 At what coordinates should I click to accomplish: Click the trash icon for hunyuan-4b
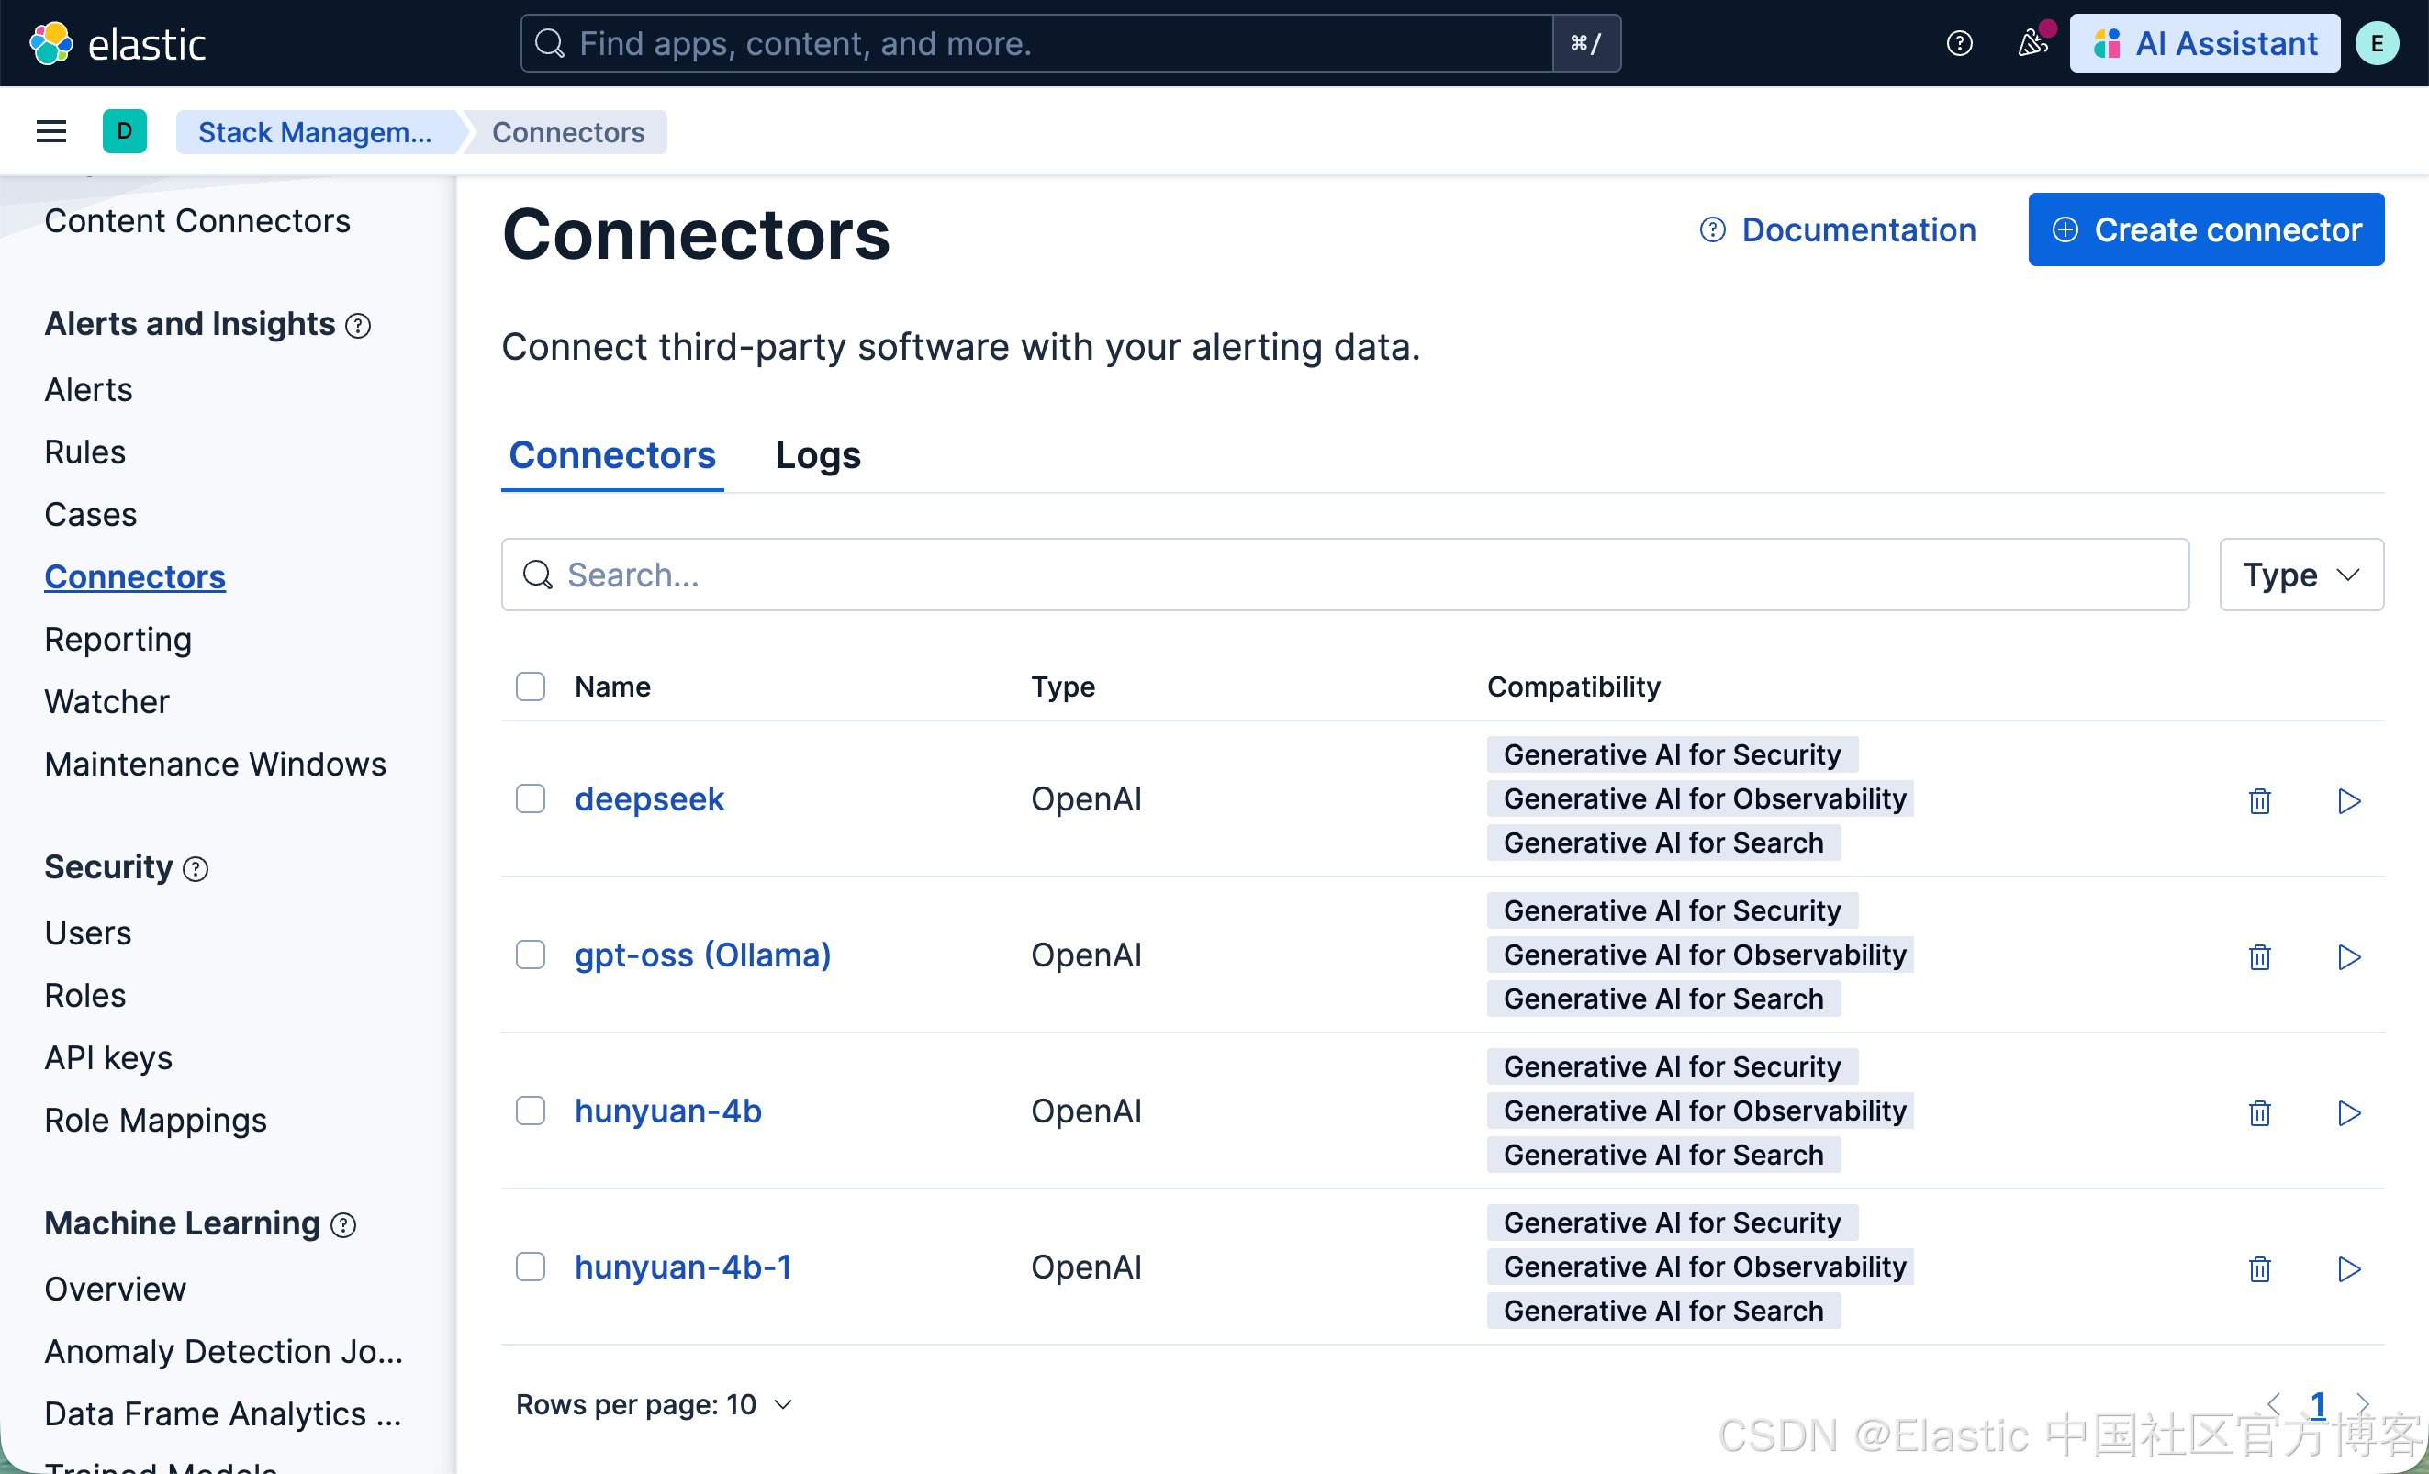(x=2259, y=1112)
